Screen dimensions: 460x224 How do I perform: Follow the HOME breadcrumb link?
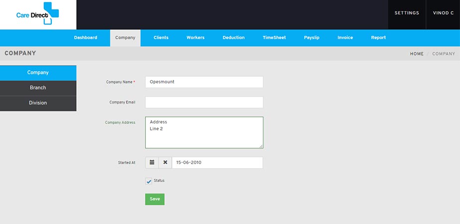click(x=417, y=54)
